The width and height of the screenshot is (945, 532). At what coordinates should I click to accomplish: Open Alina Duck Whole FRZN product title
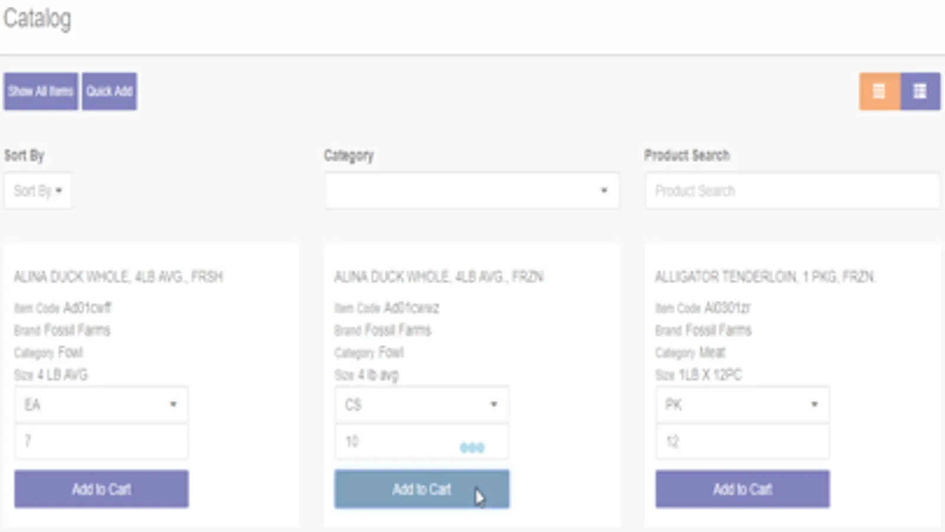pyautogui.click(x=439, y=277)
